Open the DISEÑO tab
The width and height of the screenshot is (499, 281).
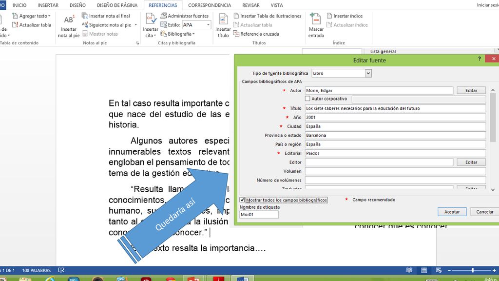[77, 5]
